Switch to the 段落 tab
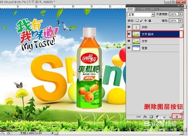This screenshot has width=188, height=136. click(x=156, y=9)
